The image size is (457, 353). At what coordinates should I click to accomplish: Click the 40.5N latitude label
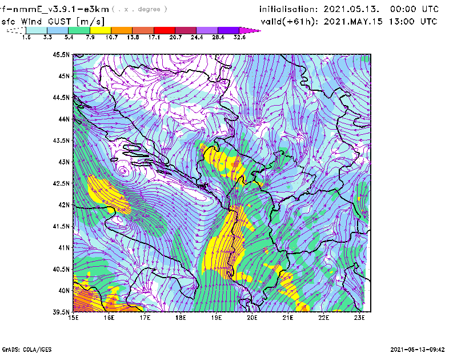[x=61, y=269]
